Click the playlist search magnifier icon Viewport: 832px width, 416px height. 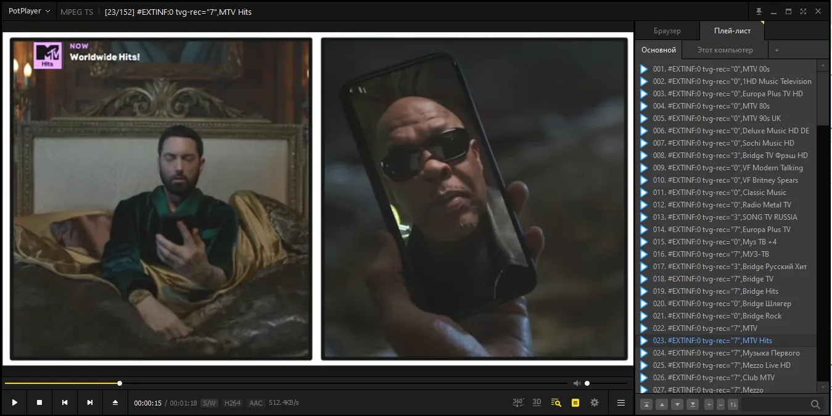pos(815,404)
